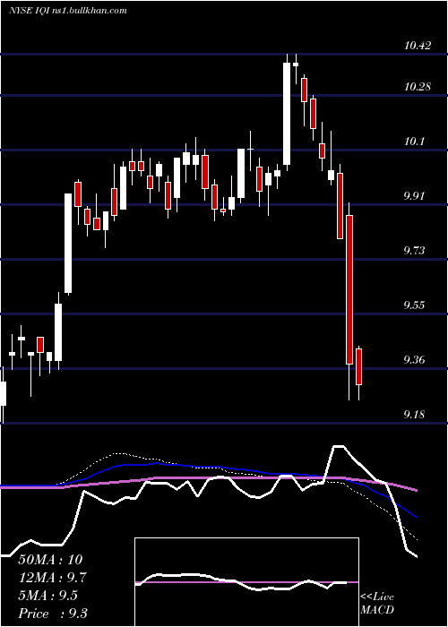This screenshot has width=448, height=627.
Task: Click the 5MA : 9.5 readout
Action: (x=48, y=596)
